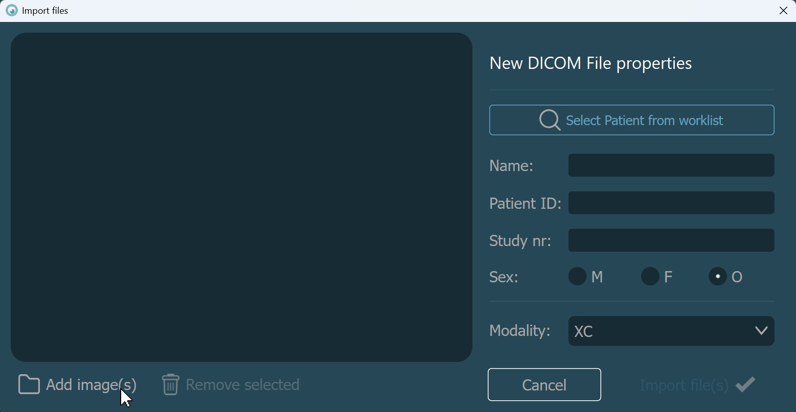Image resolution: width=796 pixels, height=412 pixels.
Task: Click into the Patient ID field
Action: [671, 203]
